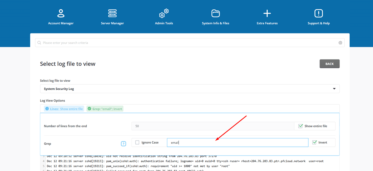Click the Account Manager person icon
This screenshot has height=171, width=373.
coord(61,13)
